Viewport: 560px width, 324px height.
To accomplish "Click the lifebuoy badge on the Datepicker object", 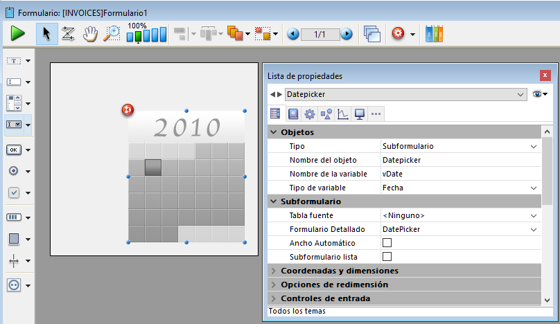I will point(128,109).
